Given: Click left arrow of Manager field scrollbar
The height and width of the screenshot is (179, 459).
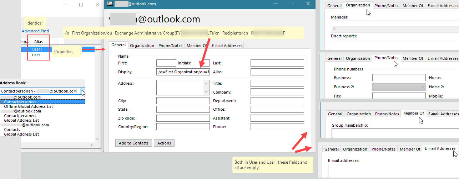Looking at the screenshot, I should [x=334, y=28].
